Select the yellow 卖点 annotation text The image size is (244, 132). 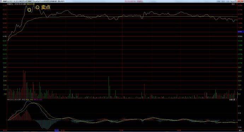(46, 7)
